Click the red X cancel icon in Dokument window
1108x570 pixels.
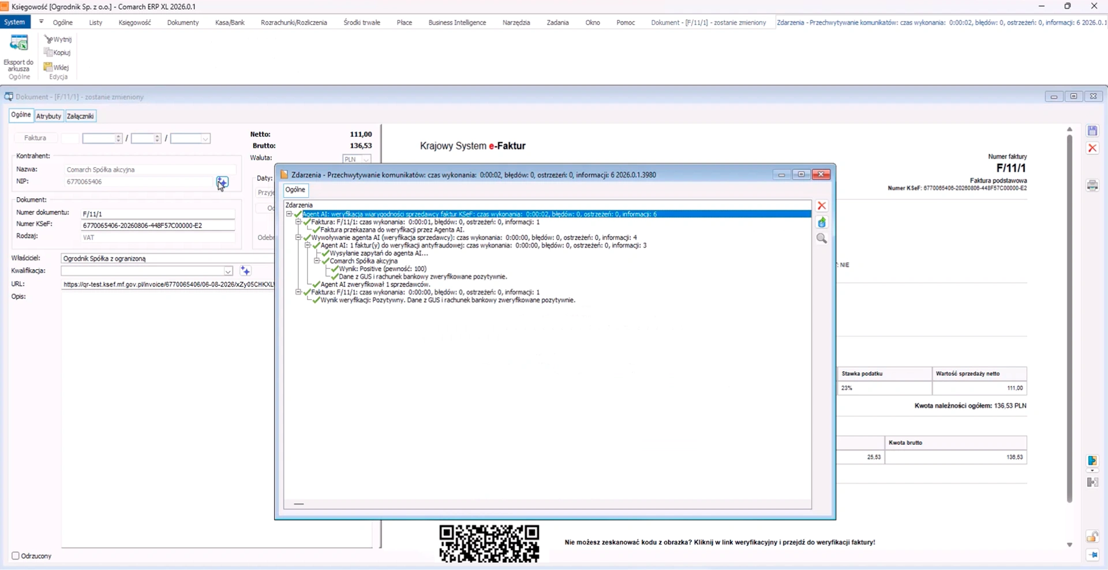(x=1092, y=148)
